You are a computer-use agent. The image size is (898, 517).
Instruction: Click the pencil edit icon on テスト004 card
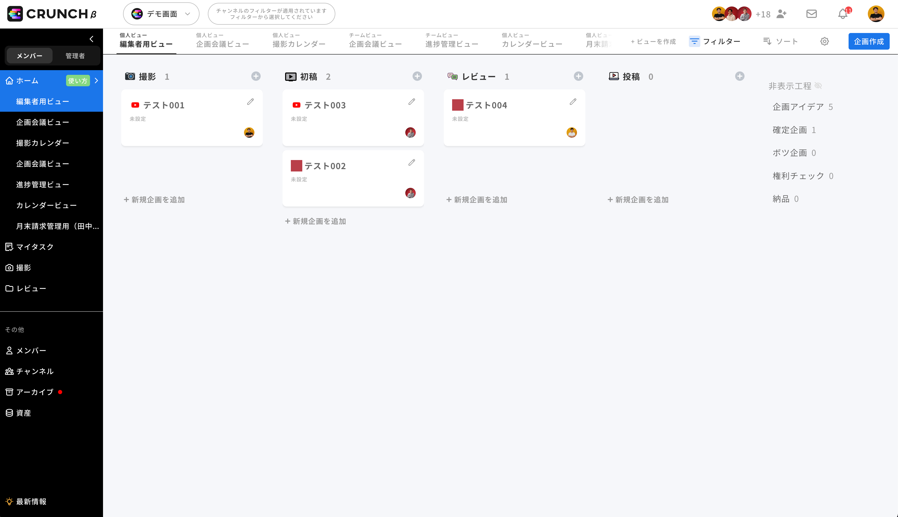coord(573,102)
